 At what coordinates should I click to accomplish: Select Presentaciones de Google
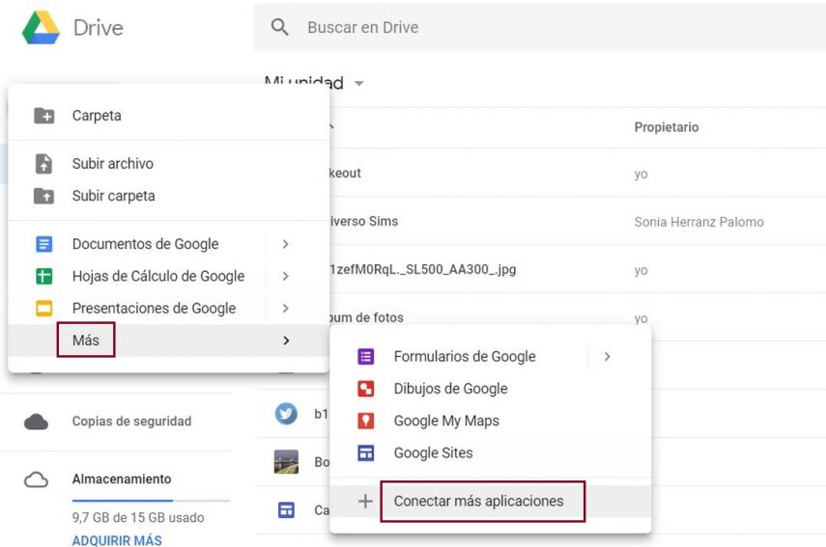coord(154,308)
